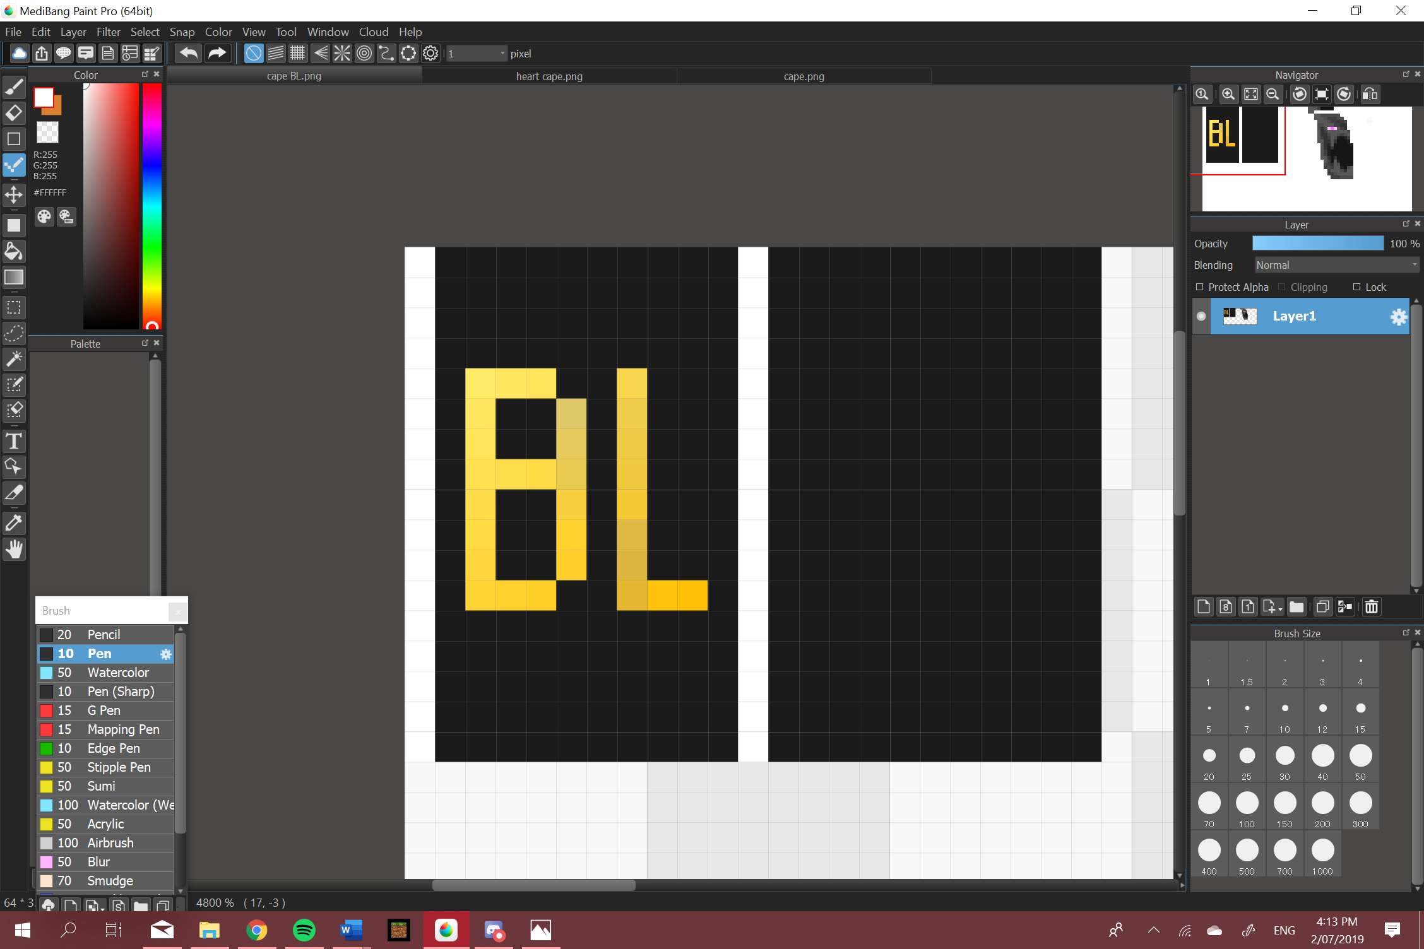Undock the Brush Size panel
The image size is (1424, 949).
click(x=1406, y=632)
